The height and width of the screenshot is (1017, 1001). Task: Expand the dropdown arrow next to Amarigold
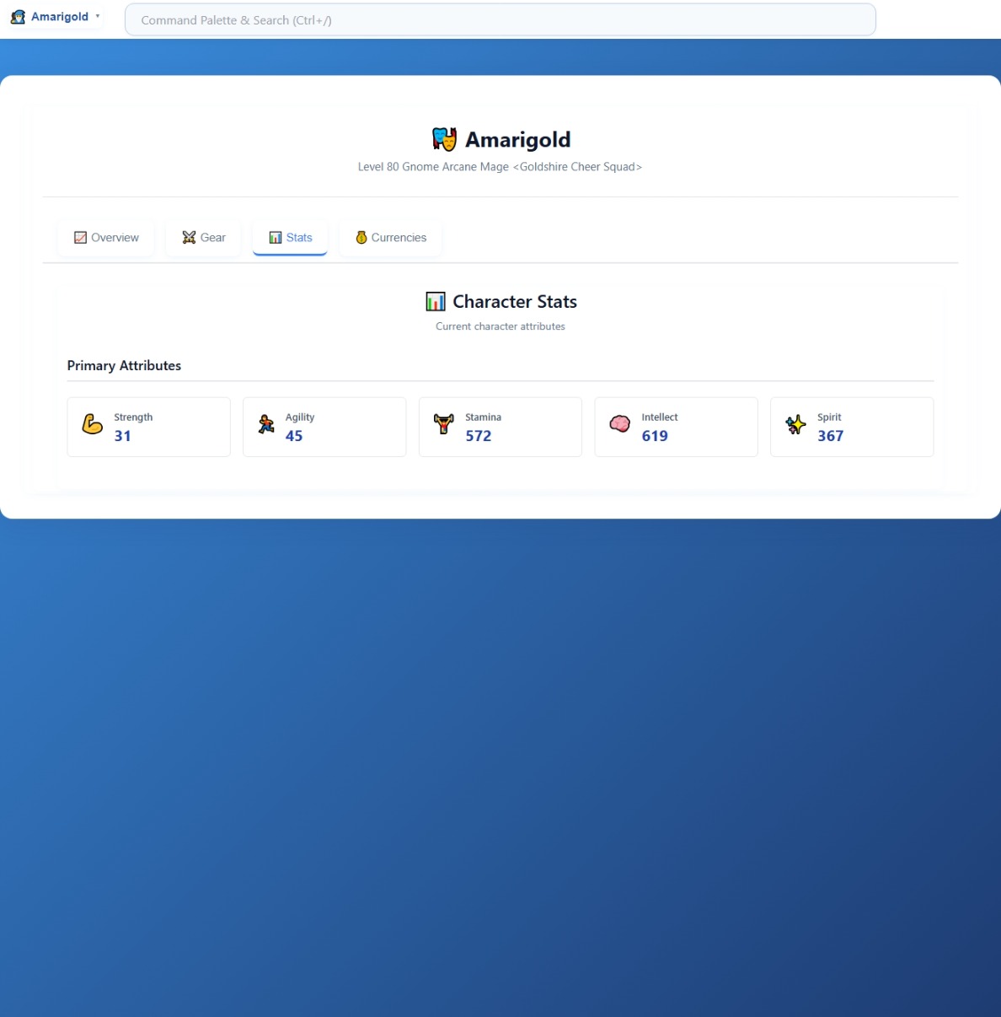tap(98, 16)
